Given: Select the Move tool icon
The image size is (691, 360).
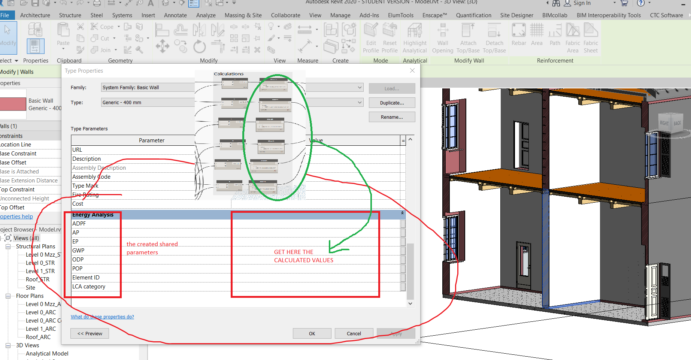Looking at the screenshot, I should (x=162, y=46).
